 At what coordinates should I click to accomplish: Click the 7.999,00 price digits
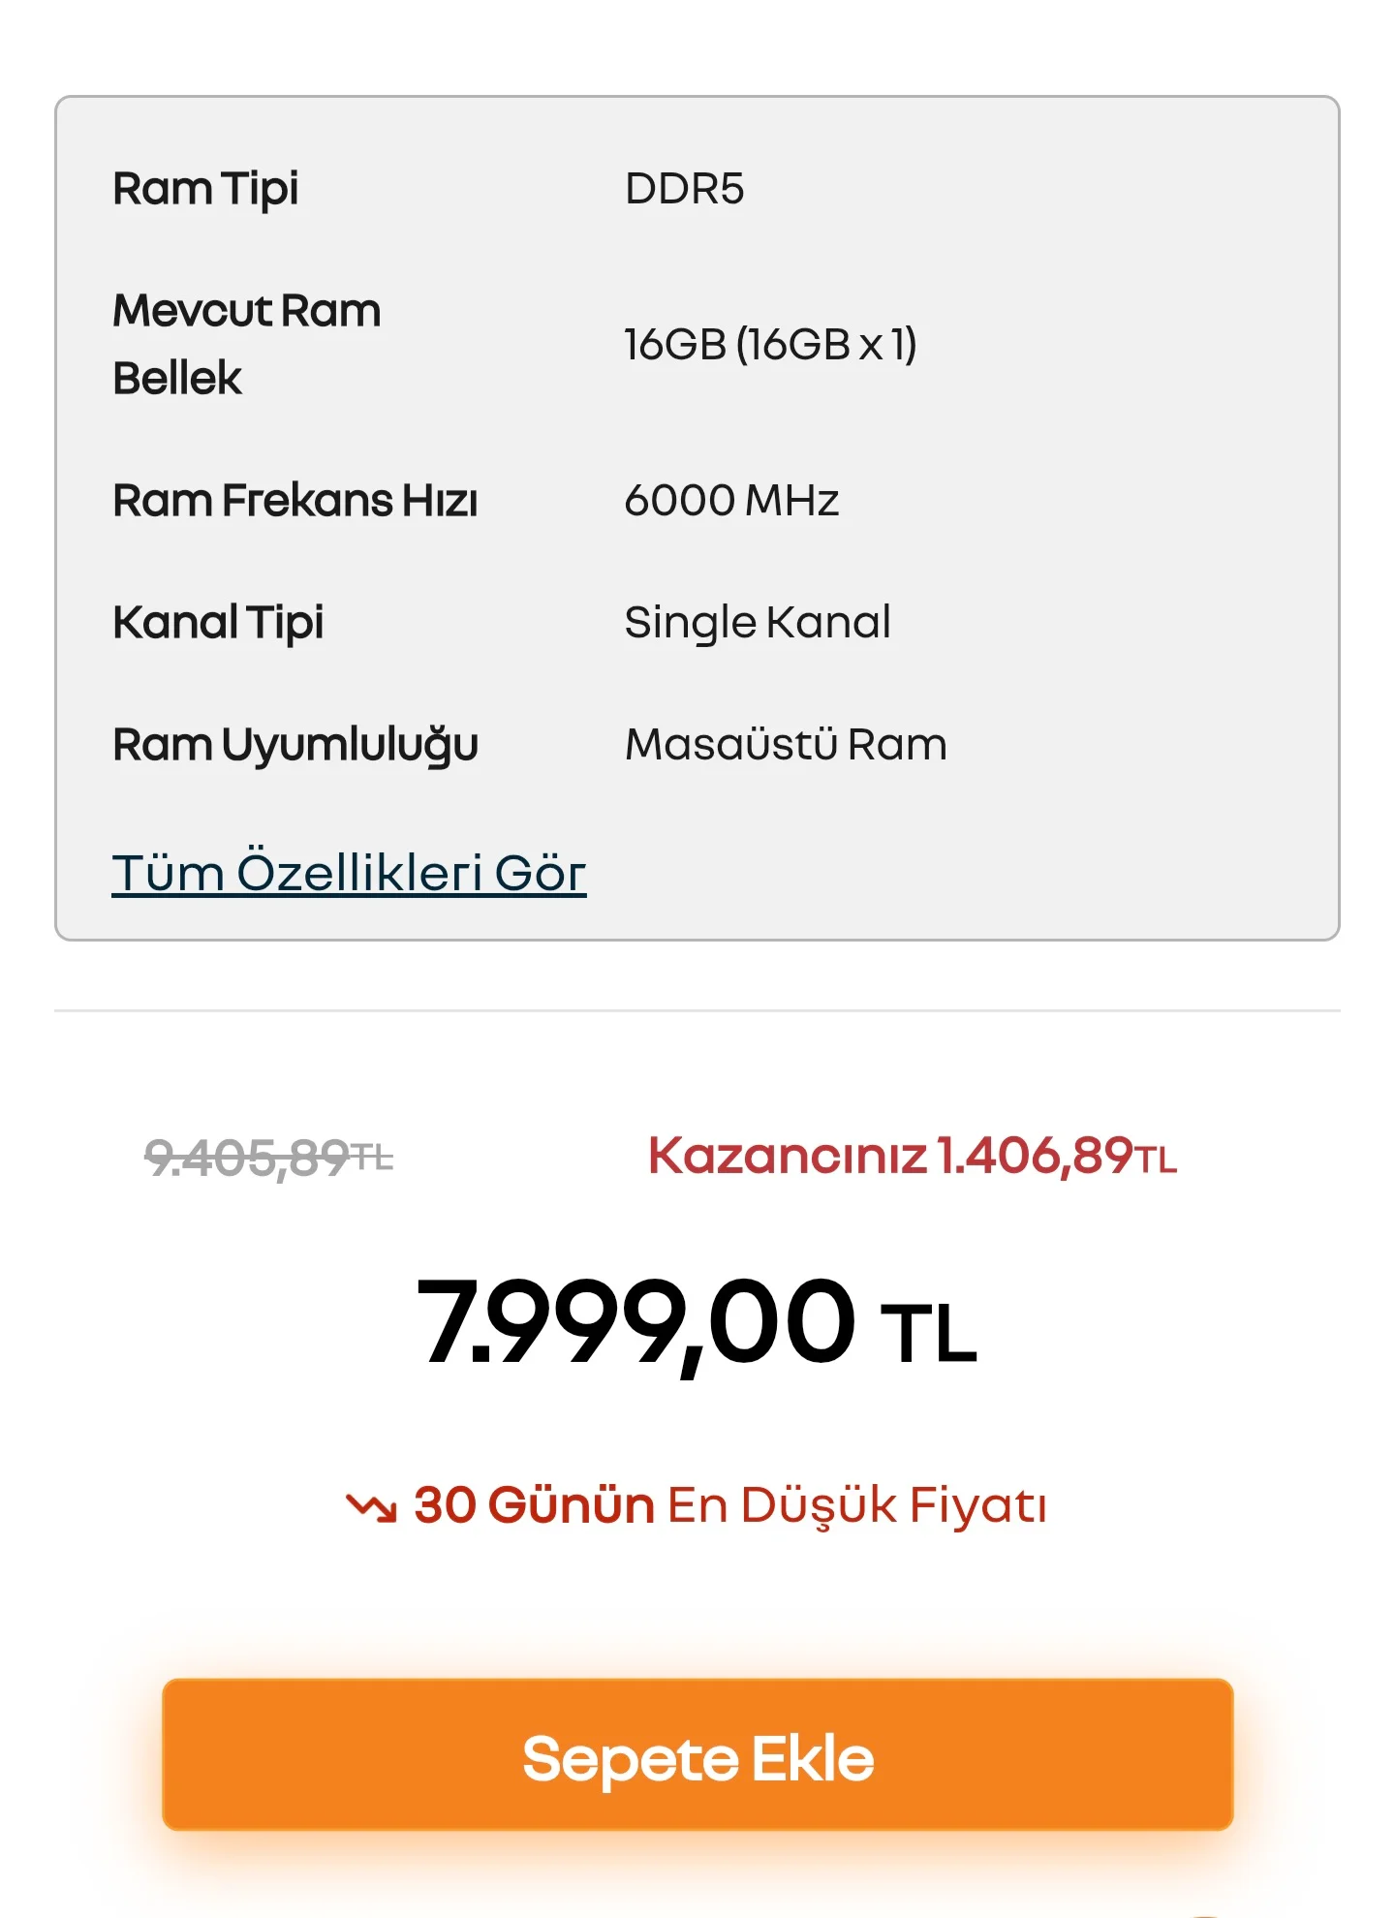tap(636, 1322)
